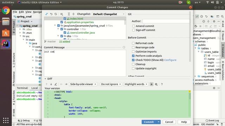Expand the .idea folder in Project tree

pos(20,29)
